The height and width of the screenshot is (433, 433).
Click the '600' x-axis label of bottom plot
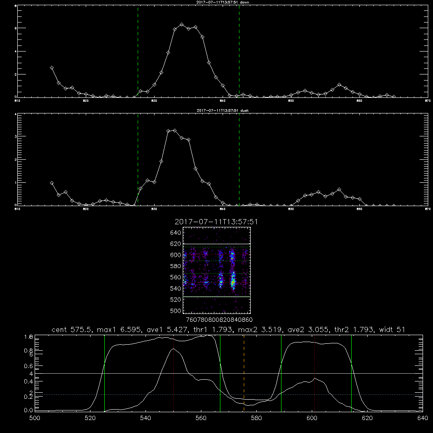click(x=312, y=418)
